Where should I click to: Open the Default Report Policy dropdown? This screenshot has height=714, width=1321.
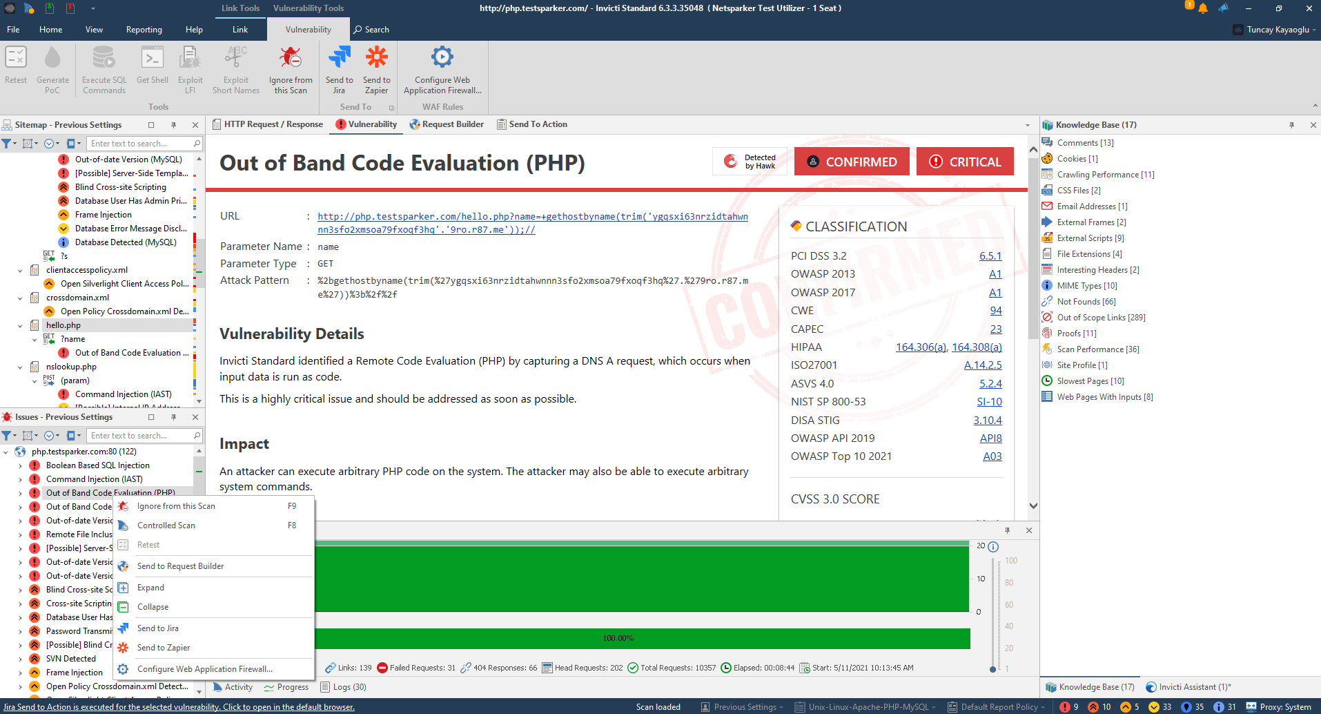[999, 707]
